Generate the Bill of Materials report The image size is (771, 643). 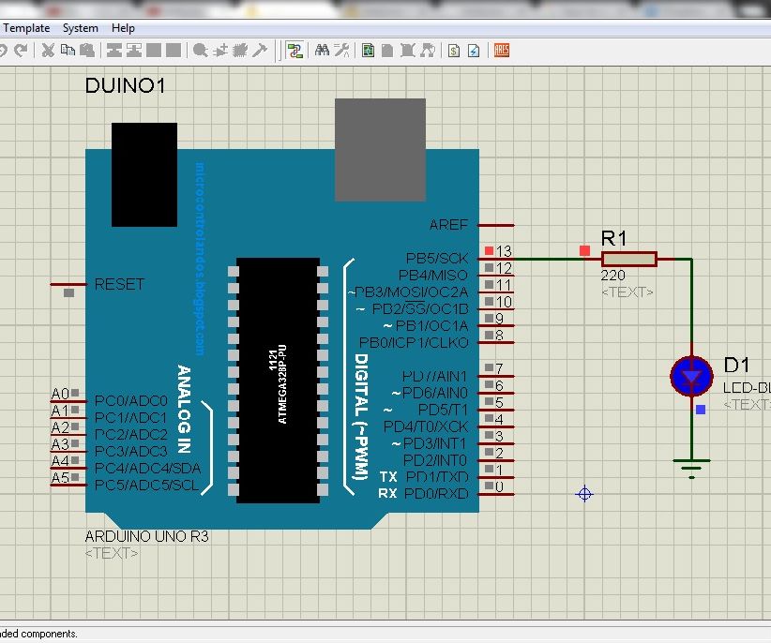[453, 50]
